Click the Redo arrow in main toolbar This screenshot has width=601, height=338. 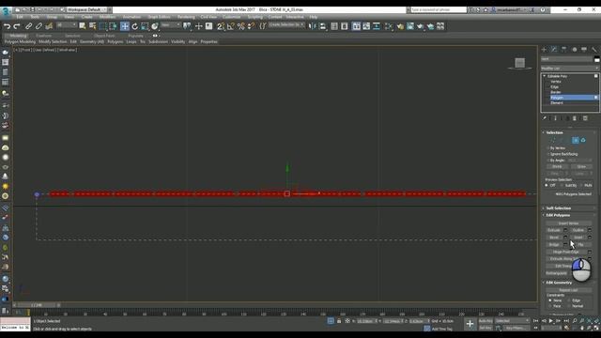(x=17, y=26)
